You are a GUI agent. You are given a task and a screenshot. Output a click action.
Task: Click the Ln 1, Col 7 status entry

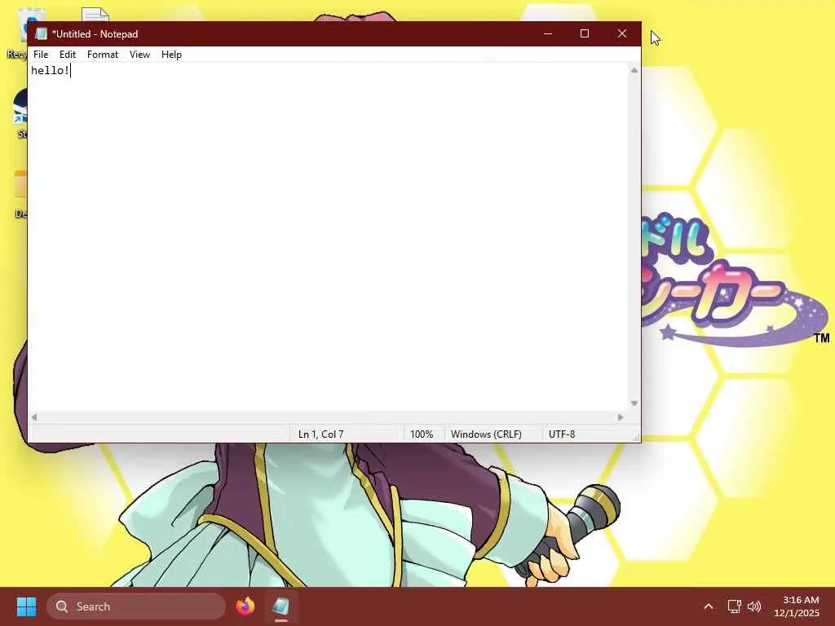(320, 434)
